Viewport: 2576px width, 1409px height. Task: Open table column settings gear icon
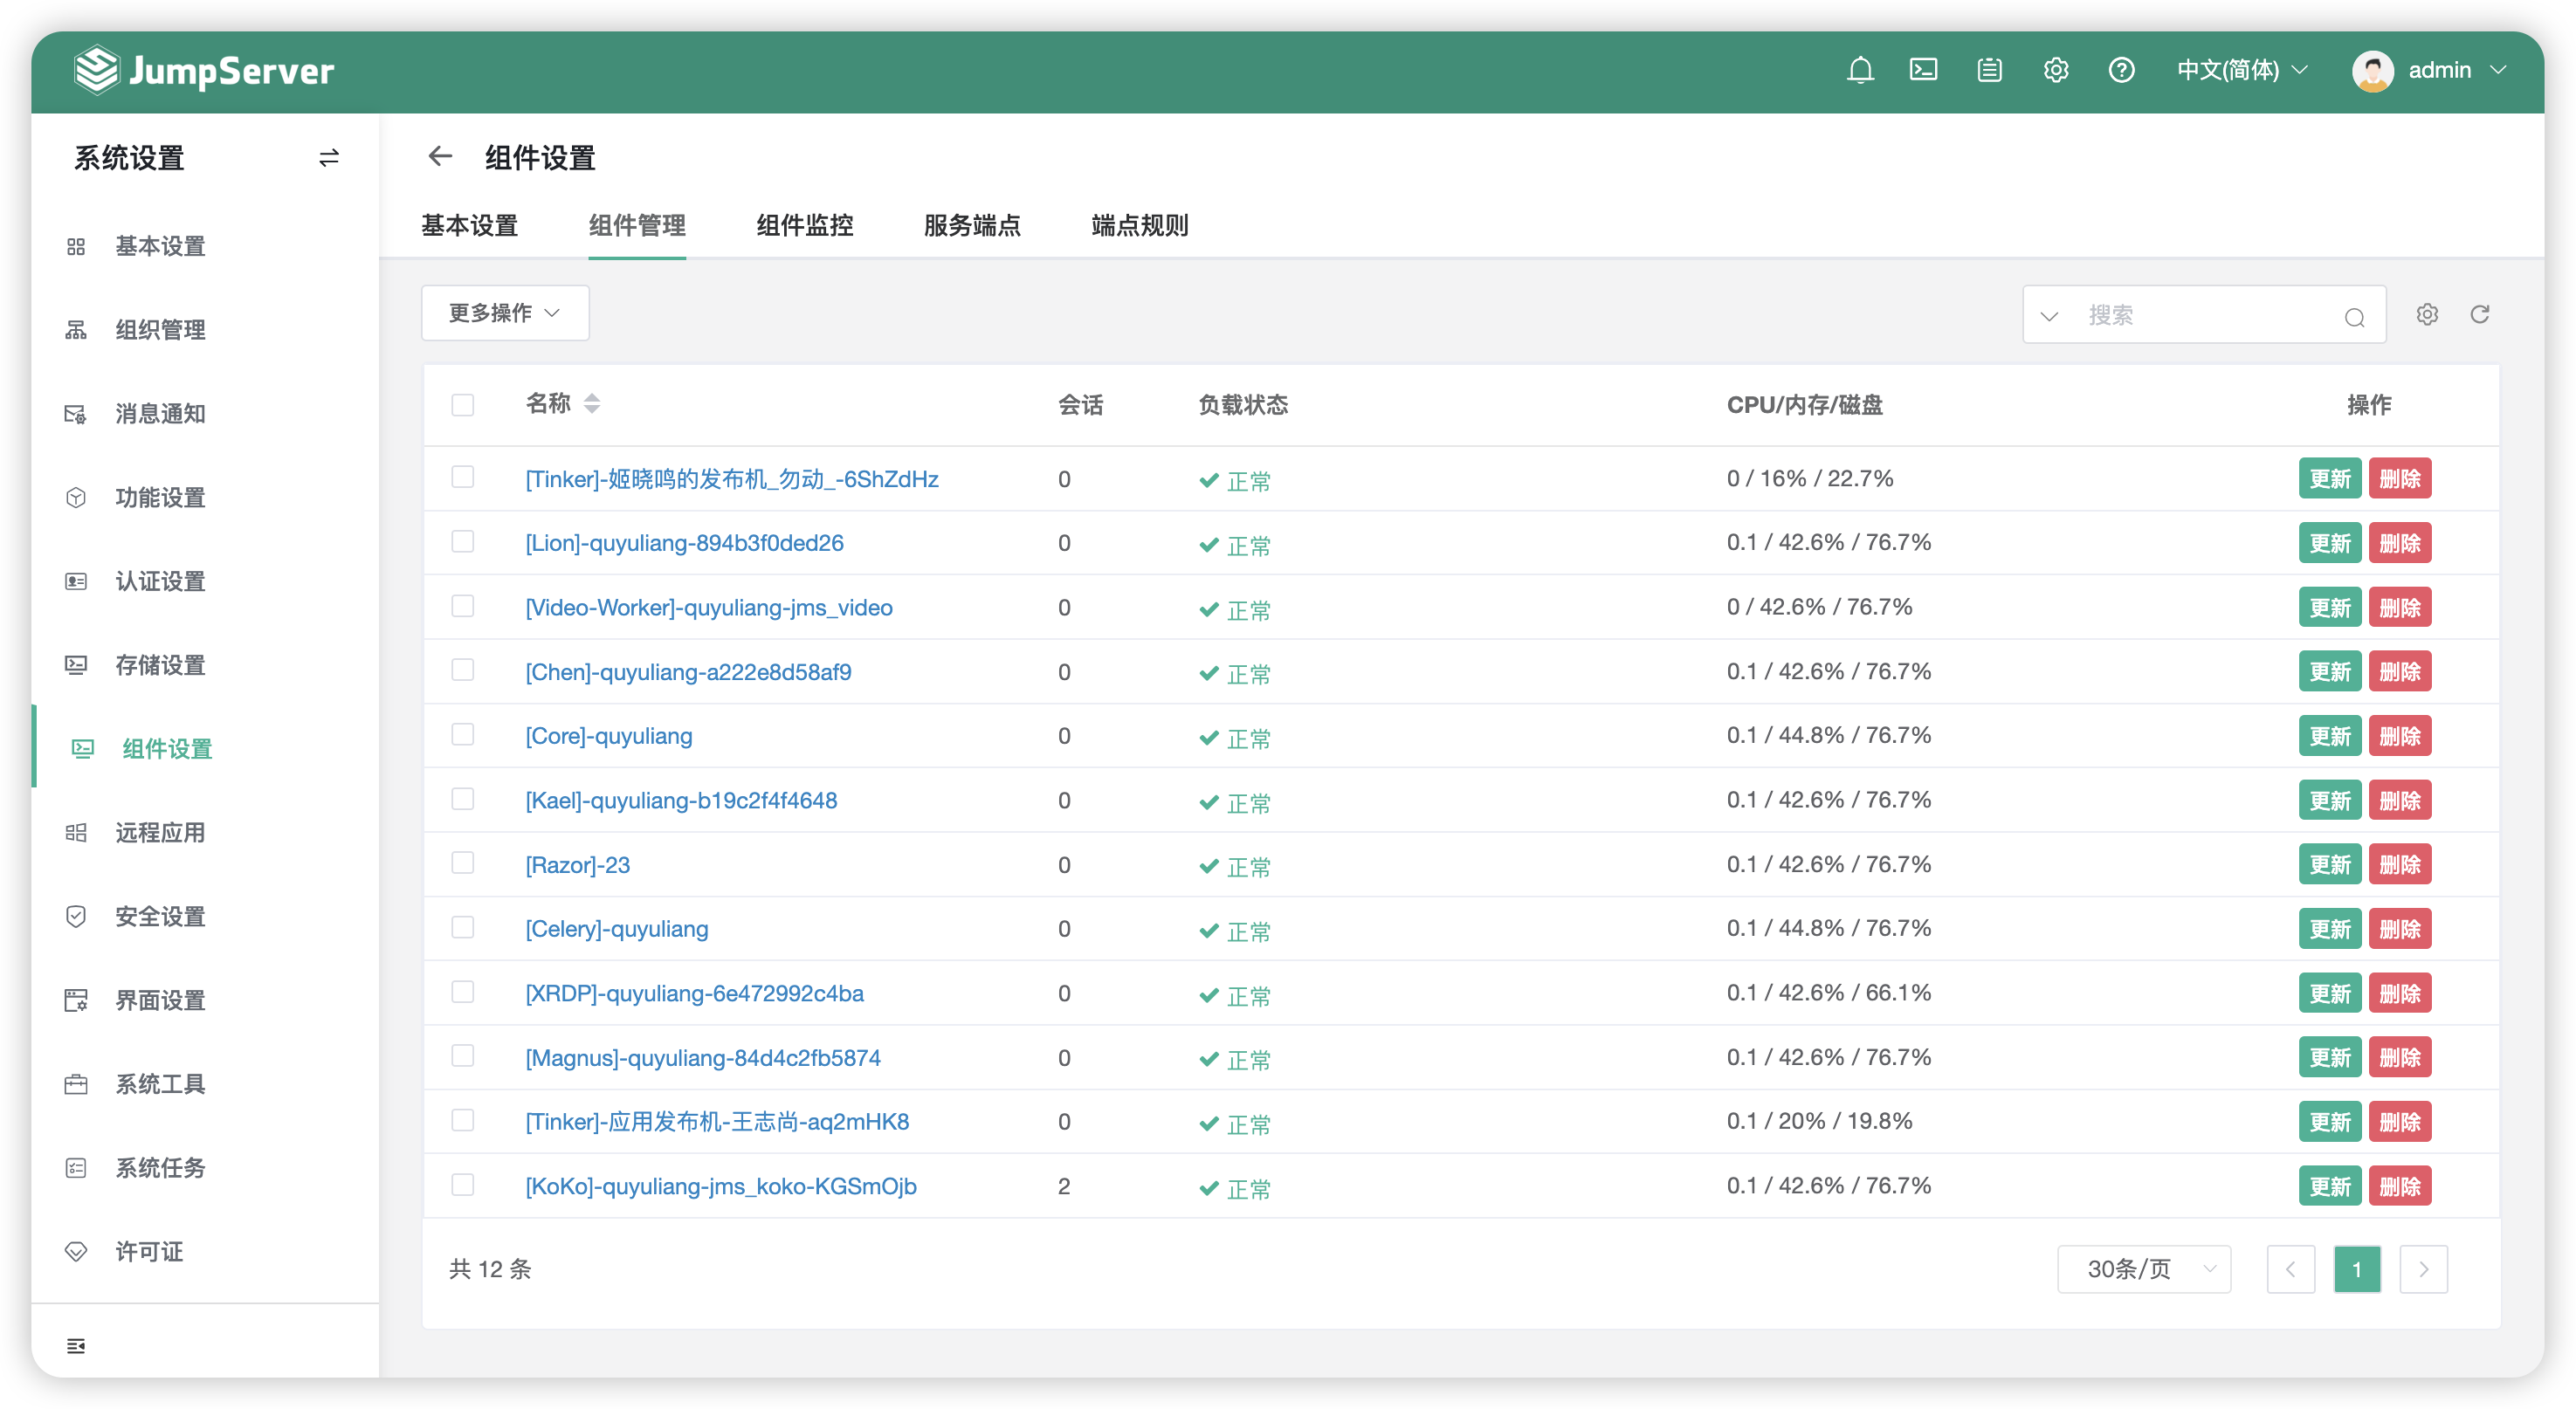point(2427,315)
